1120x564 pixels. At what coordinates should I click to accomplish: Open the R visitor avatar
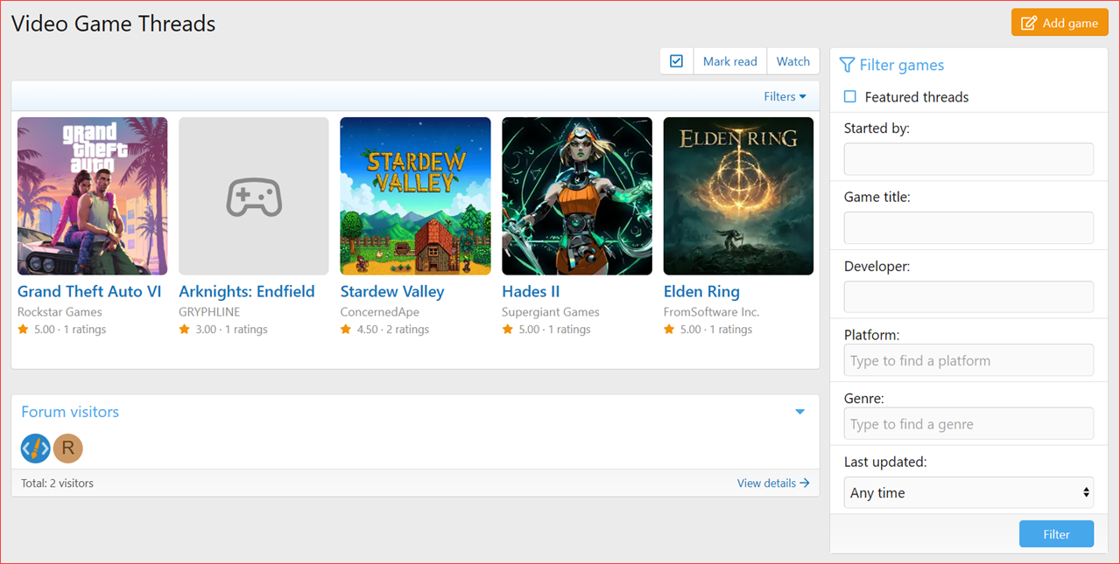coord(68,449)
